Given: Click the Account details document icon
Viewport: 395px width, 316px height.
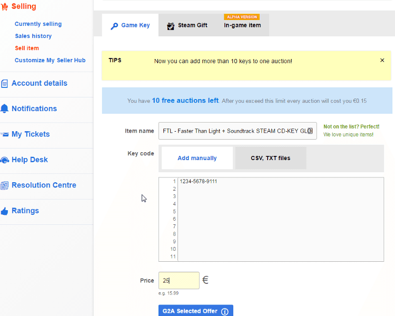Looking at the screenshot, I should tap(4, 83).
